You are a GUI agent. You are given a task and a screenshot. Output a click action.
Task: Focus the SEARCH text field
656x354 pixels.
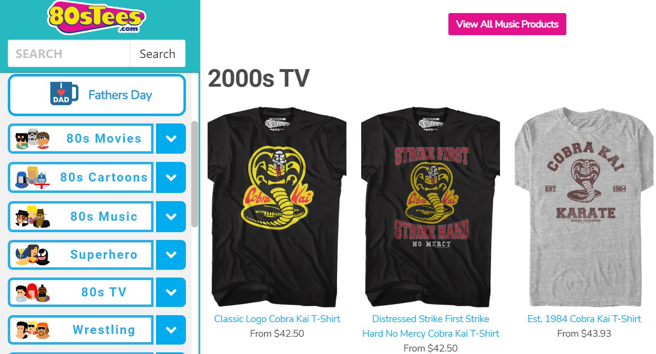click(x=69, y=54)
